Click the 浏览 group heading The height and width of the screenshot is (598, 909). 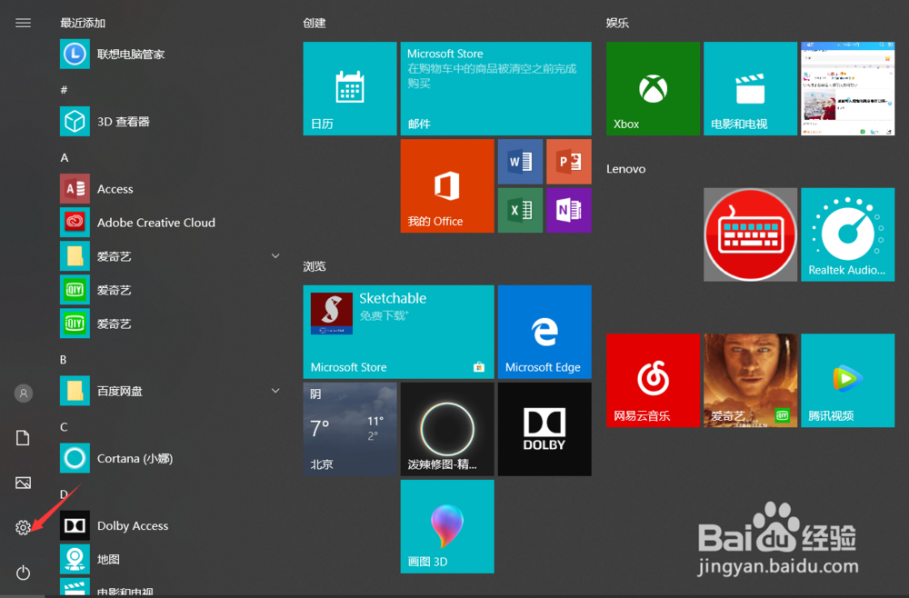click(315, 266)
